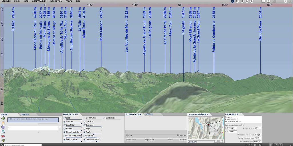The width and height of the screenshot is (293, 146).
Task: Switch to the TERRAIN tab
Action: tap(25, 114)
